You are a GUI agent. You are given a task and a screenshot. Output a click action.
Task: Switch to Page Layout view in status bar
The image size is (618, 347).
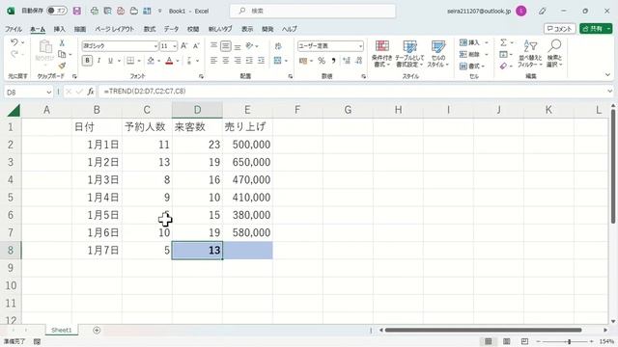coord(506,341)
